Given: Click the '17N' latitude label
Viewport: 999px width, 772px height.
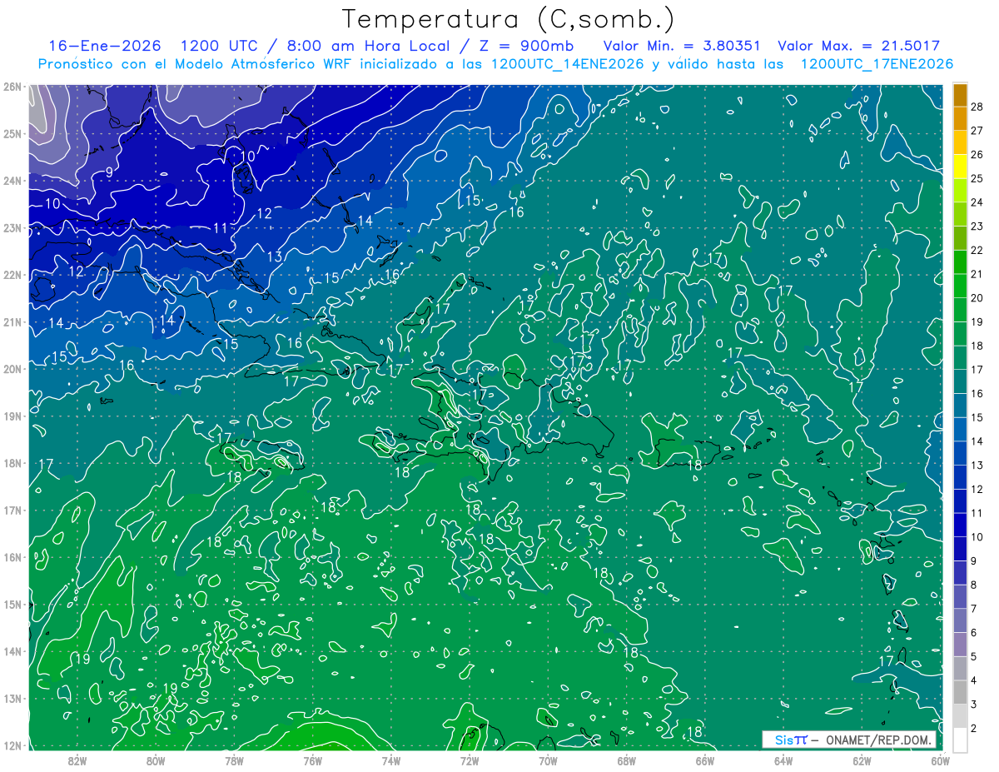Looking at the screenshot, I should [12, 510].
